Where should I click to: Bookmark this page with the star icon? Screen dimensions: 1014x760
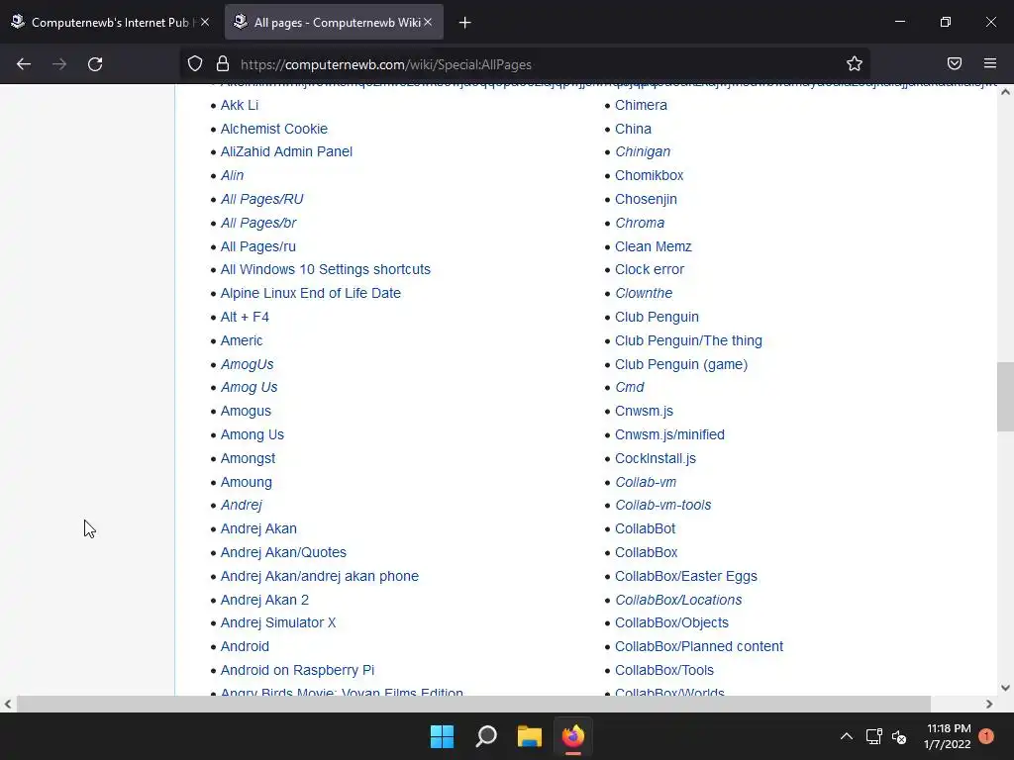855,64
